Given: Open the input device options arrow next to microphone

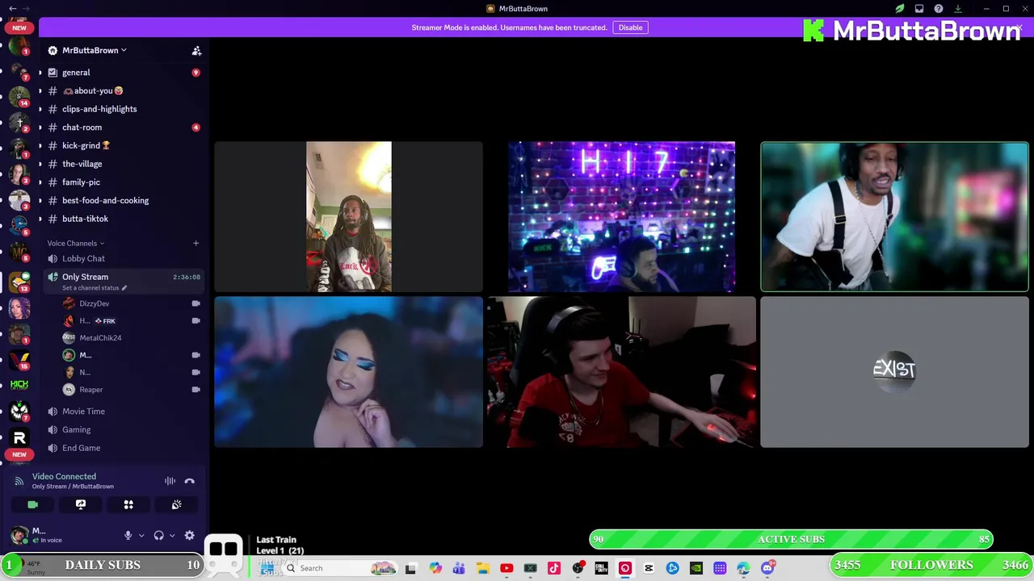Looking at the screenshot, I should coord(141,535).
